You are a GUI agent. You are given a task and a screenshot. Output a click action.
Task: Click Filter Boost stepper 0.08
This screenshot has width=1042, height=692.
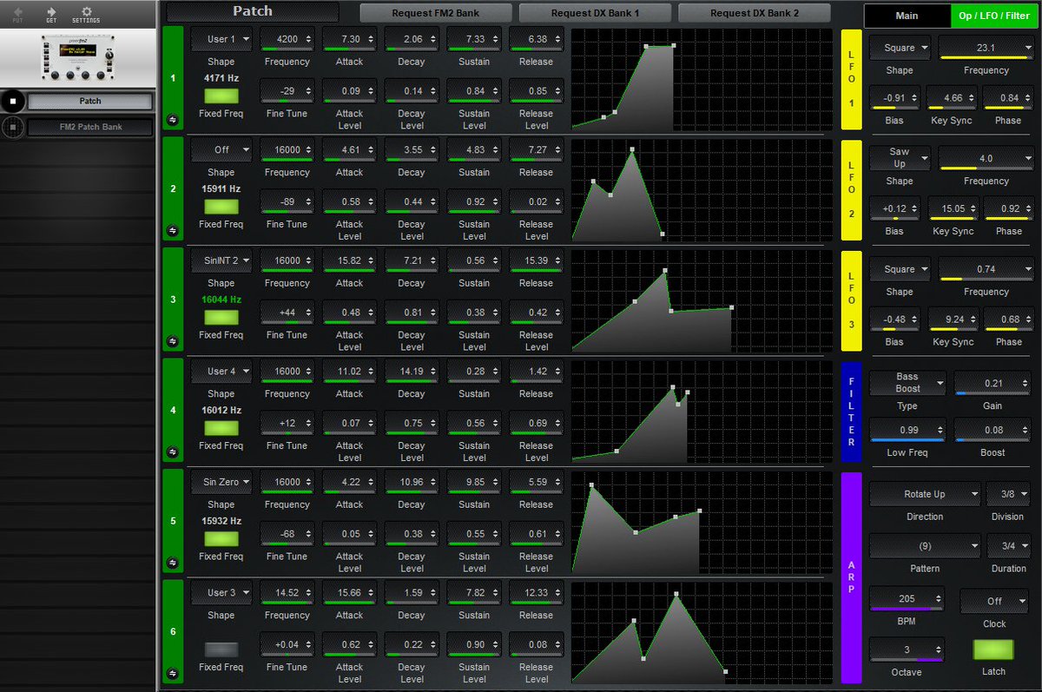click(993, 431)
